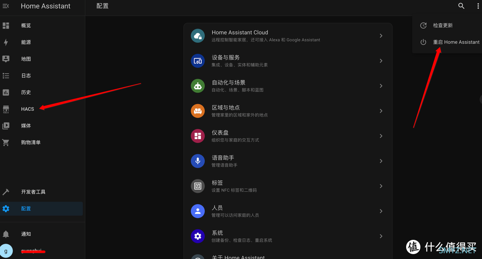Screen dimensions: 482x259
Task: Open 能源 in the sidebar
Action: click(42, 42)
